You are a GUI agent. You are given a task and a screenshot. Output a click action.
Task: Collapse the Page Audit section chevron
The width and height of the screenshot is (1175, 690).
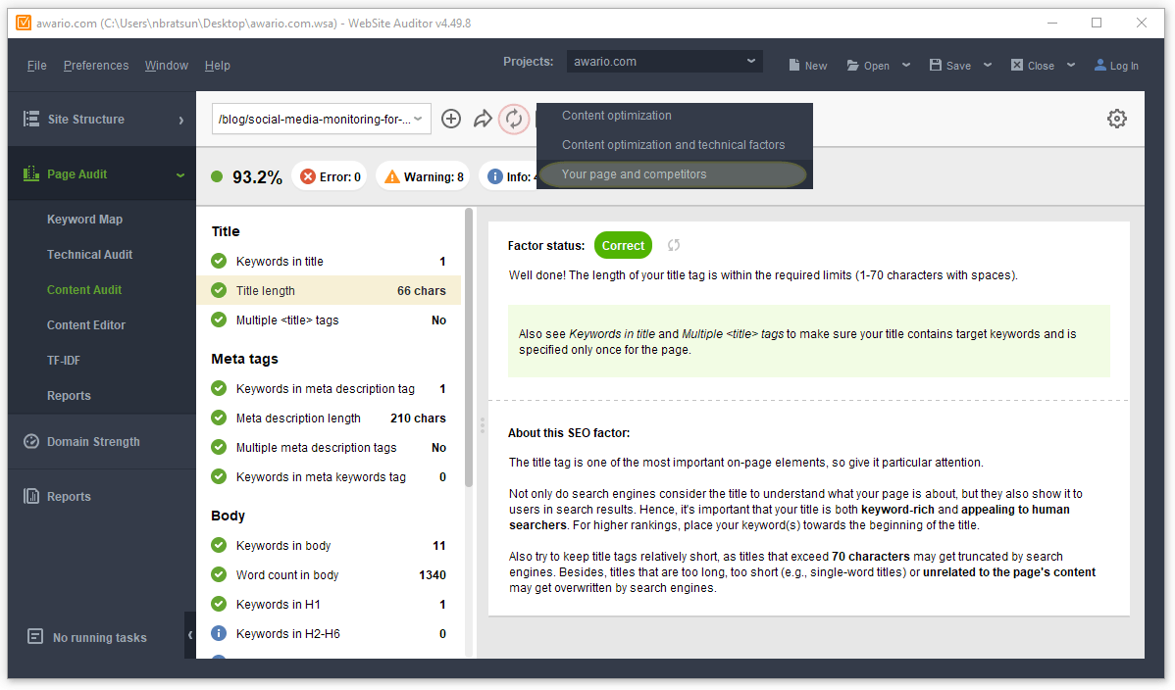click(180, 174)
